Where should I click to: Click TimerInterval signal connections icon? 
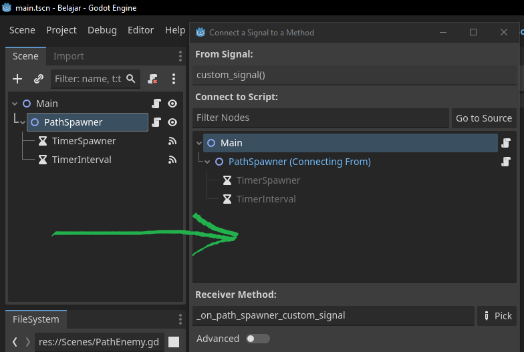[x=172, y=160]
